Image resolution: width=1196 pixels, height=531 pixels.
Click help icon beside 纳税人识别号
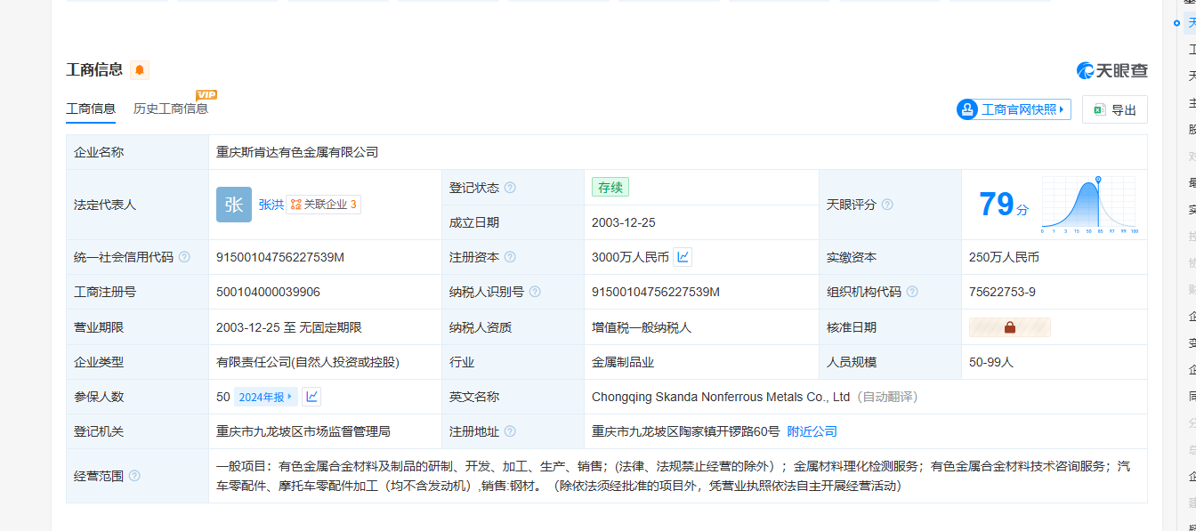coord(535,292)
